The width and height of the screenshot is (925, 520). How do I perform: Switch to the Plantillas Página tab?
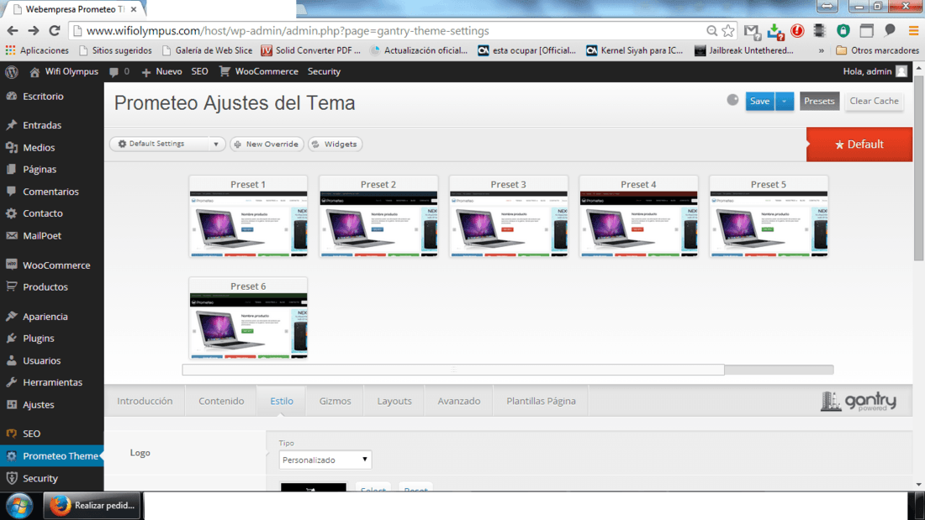(541, 401)
